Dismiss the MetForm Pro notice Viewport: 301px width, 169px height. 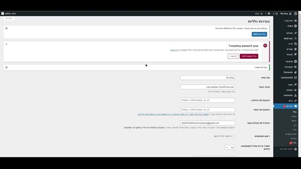[x=6, y=28]
